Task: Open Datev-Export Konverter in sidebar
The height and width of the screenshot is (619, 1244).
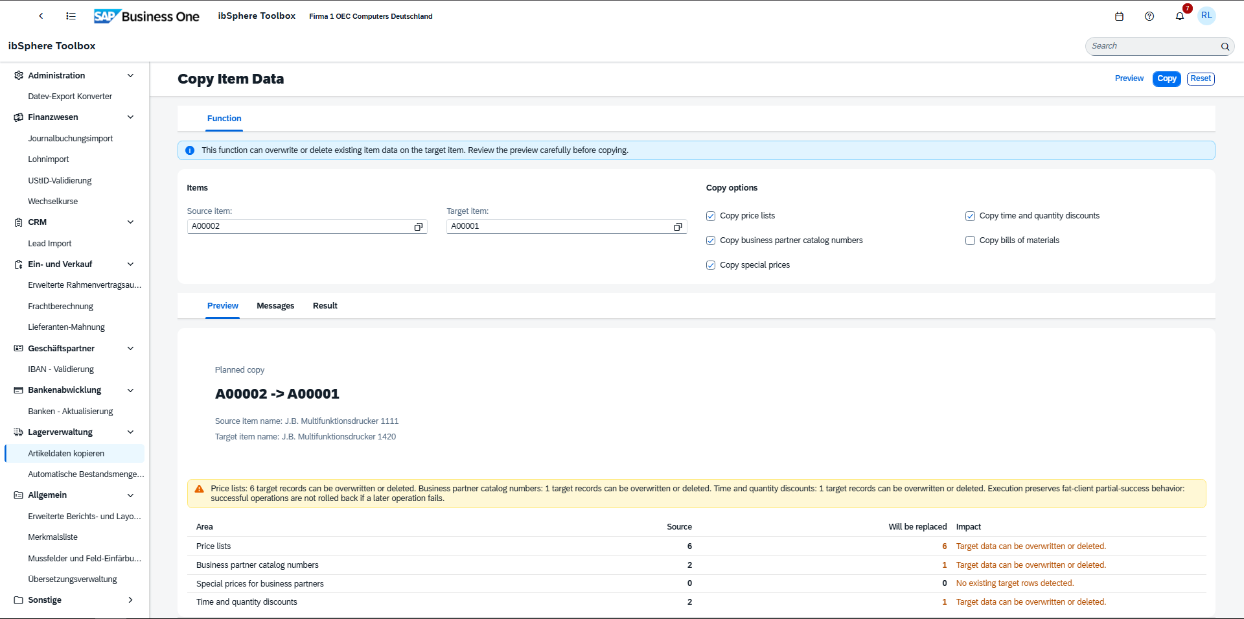Action: (70, 97)
